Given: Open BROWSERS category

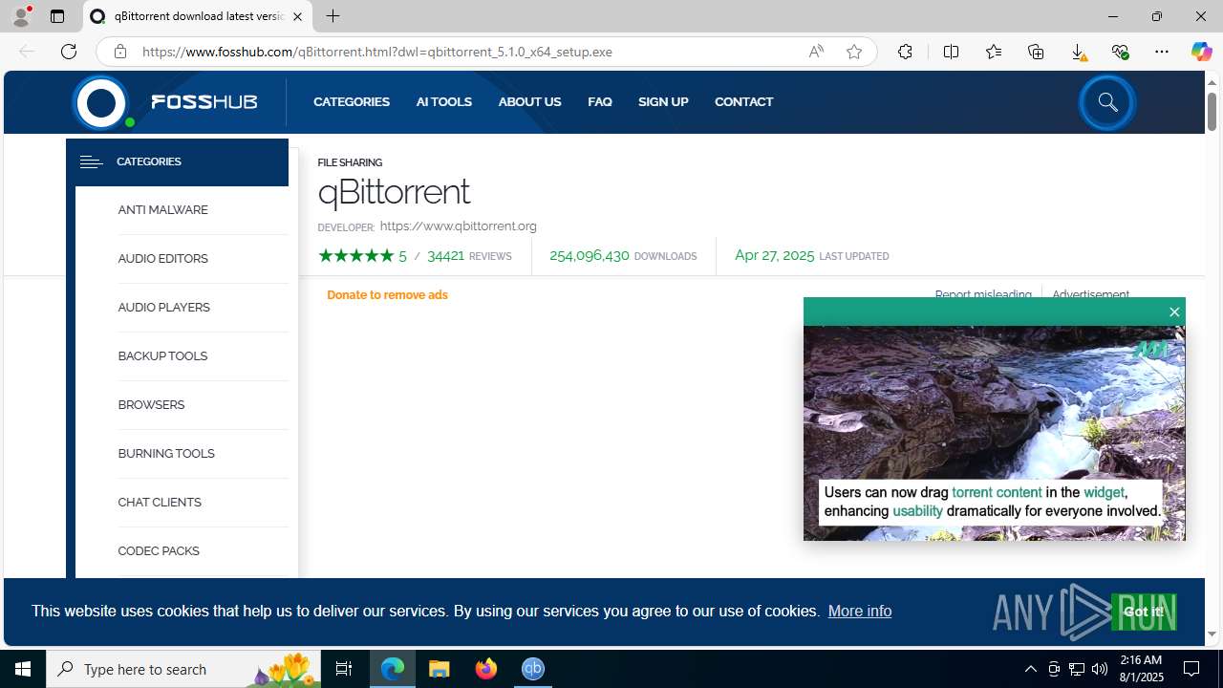Looking at the screenshot, I should [x=151, y=405].
